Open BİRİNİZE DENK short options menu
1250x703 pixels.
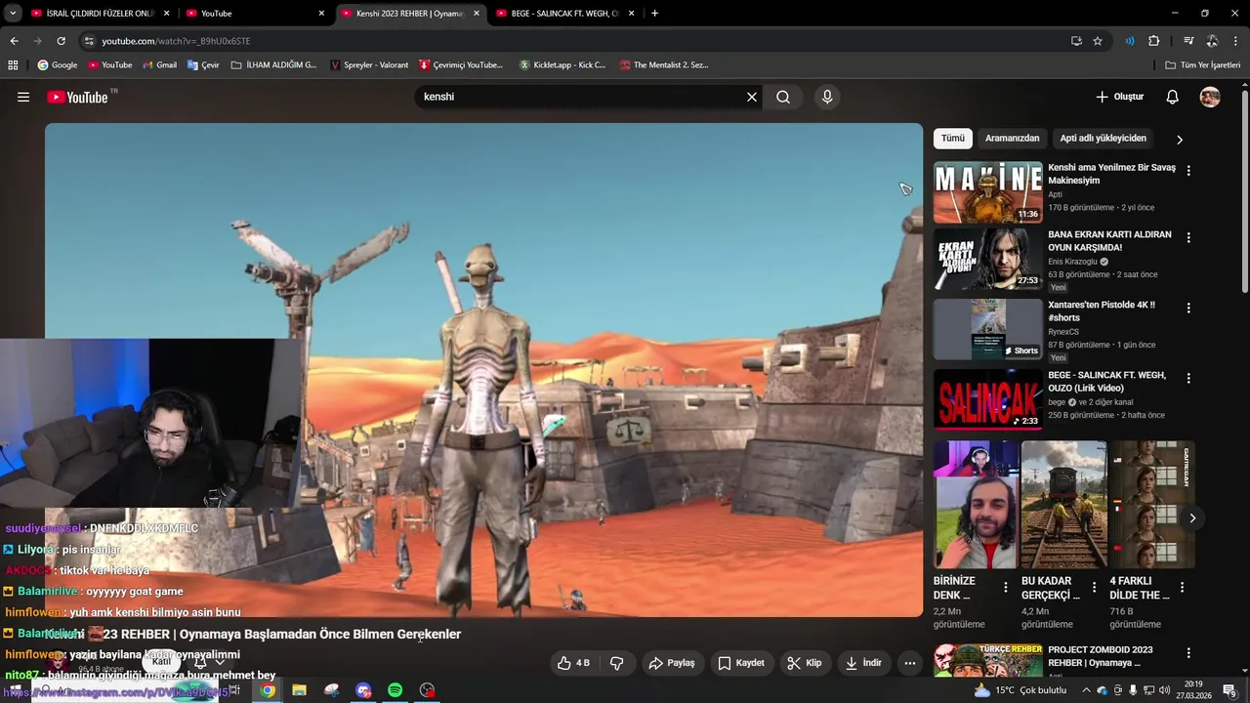1006,588
